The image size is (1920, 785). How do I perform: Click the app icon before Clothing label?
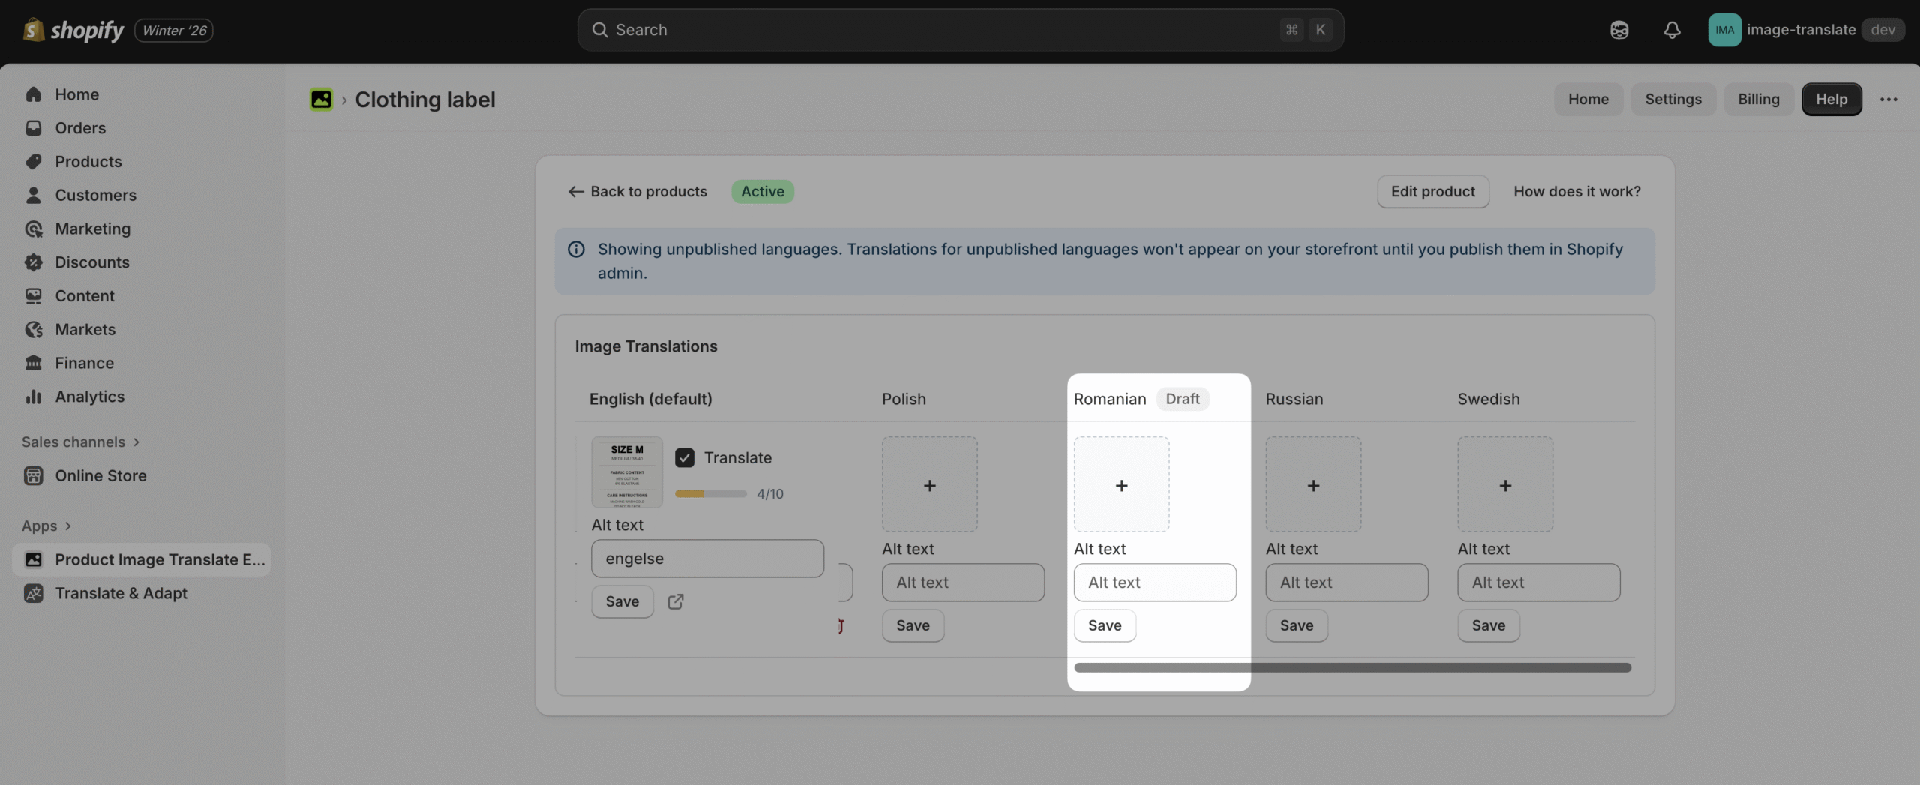click(321, 99)
